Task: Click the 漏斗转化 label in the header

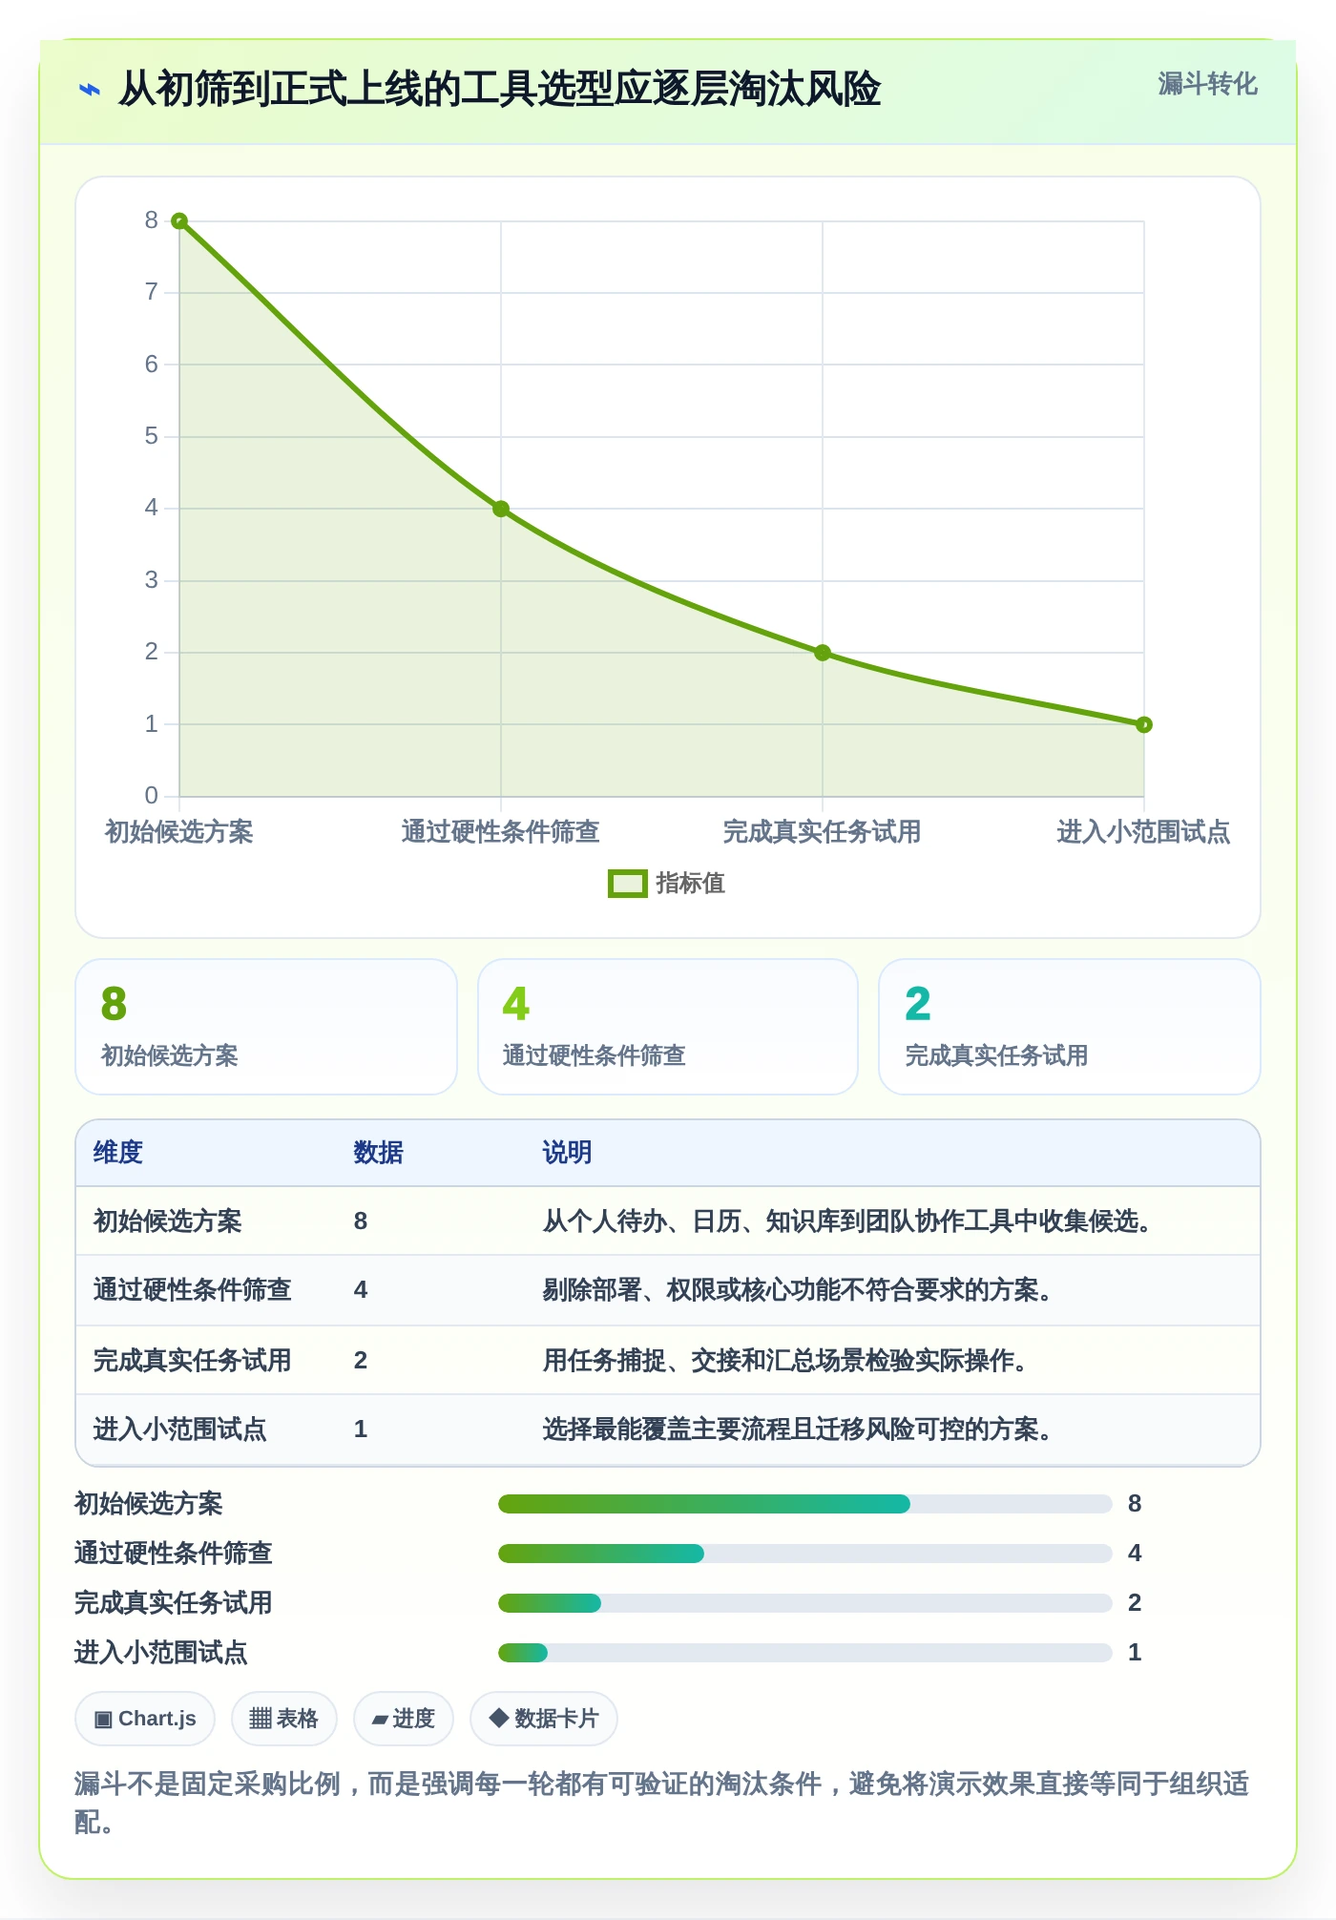Action: click(1207, 84)
